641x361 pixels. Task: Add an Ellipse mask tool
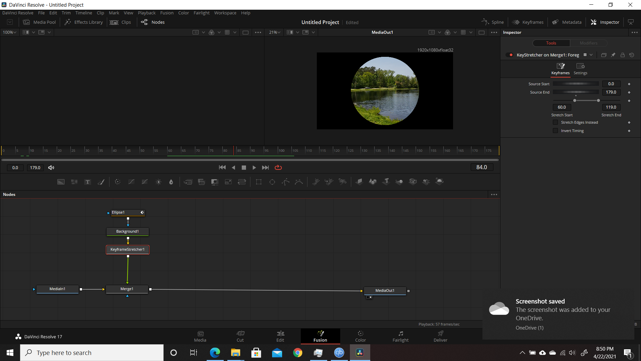coord(272,182)
